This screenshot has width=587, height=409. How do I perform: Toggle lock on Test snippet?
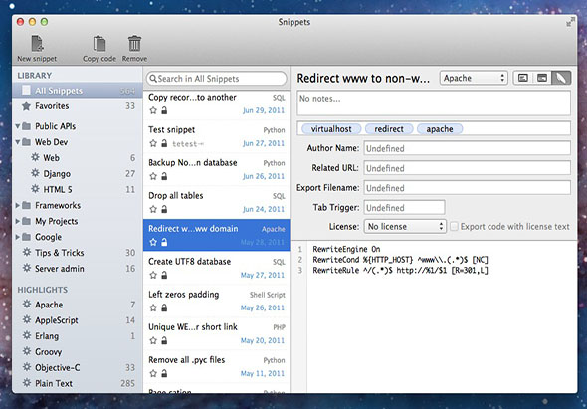[x=164, y=143]
